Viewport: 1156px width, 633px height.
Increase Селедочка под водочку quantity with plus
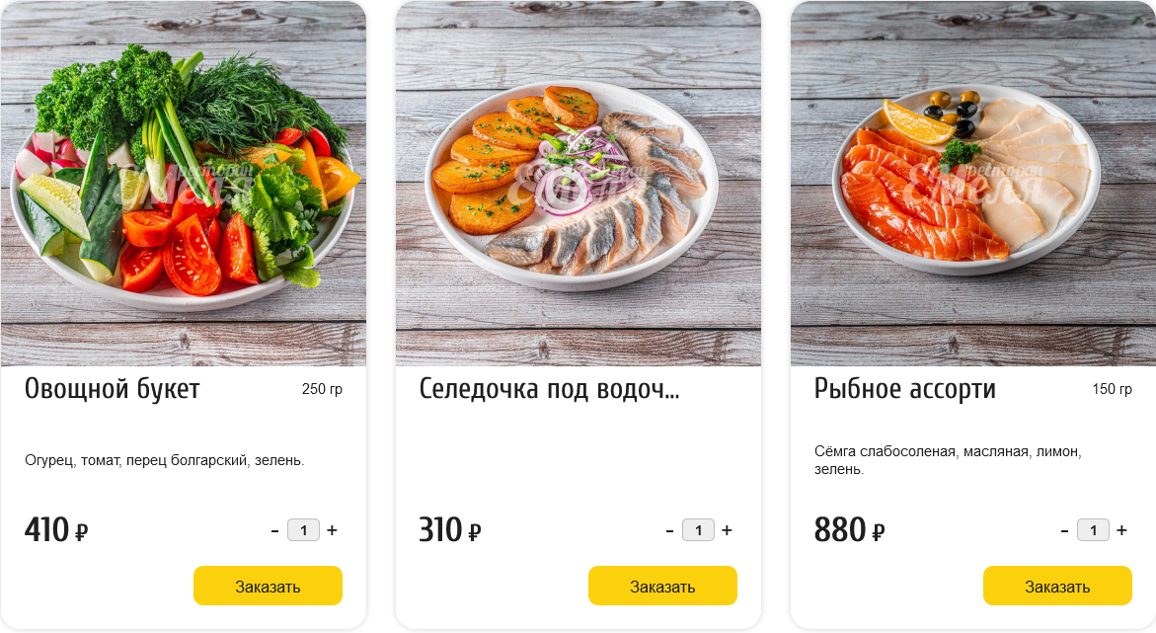pos(727,530)
